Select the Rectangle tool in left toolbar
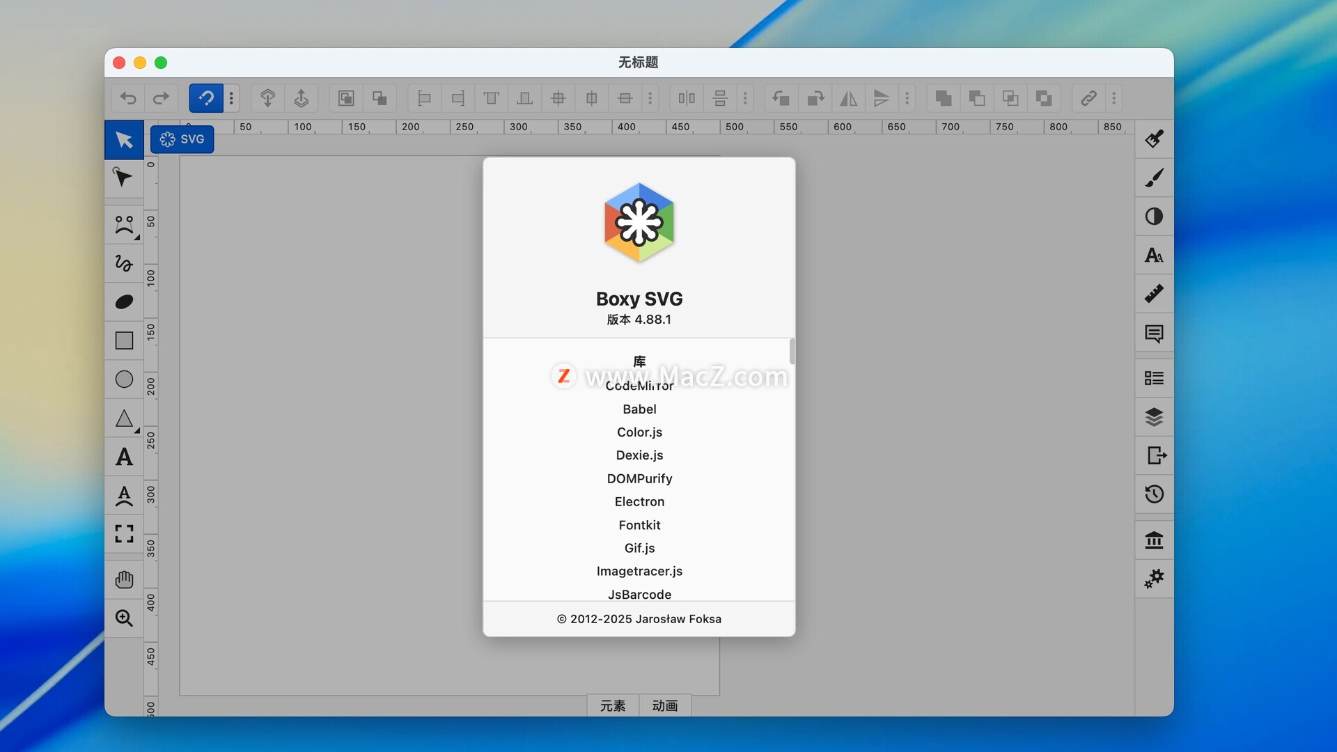This screenshot has width=1337, height=752. 124,340
